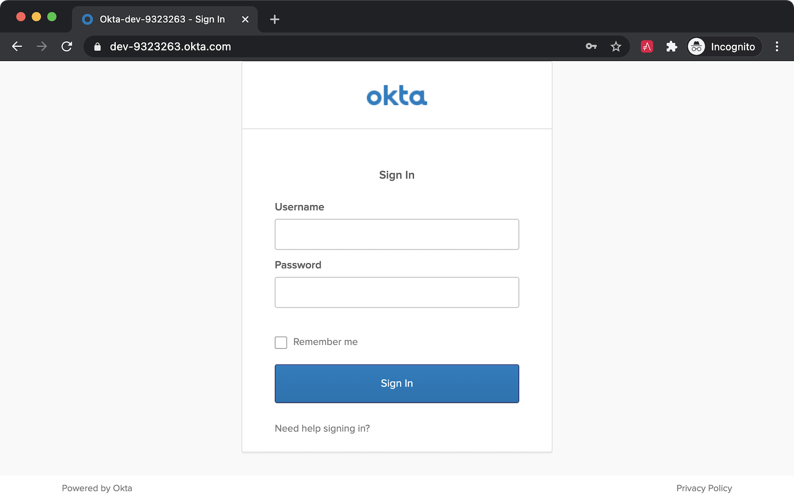The width and height of the screenshot is (794, 502).
Task: Click the browser forward arrow
Action: [x=42, y=47]
